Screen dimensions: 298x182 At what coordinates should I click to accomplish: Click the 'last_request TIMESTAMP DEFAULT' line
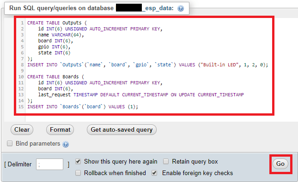click(141, 94)
